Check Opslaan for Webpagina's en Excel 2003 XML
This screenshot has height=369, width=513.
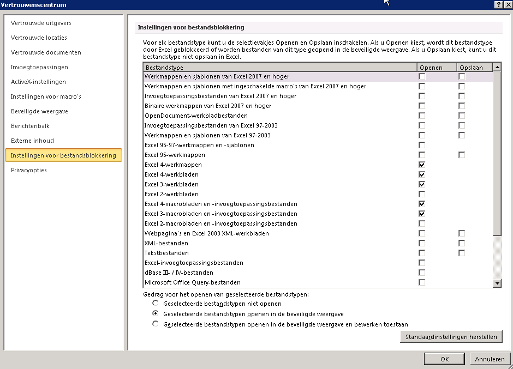pos(462,233)
